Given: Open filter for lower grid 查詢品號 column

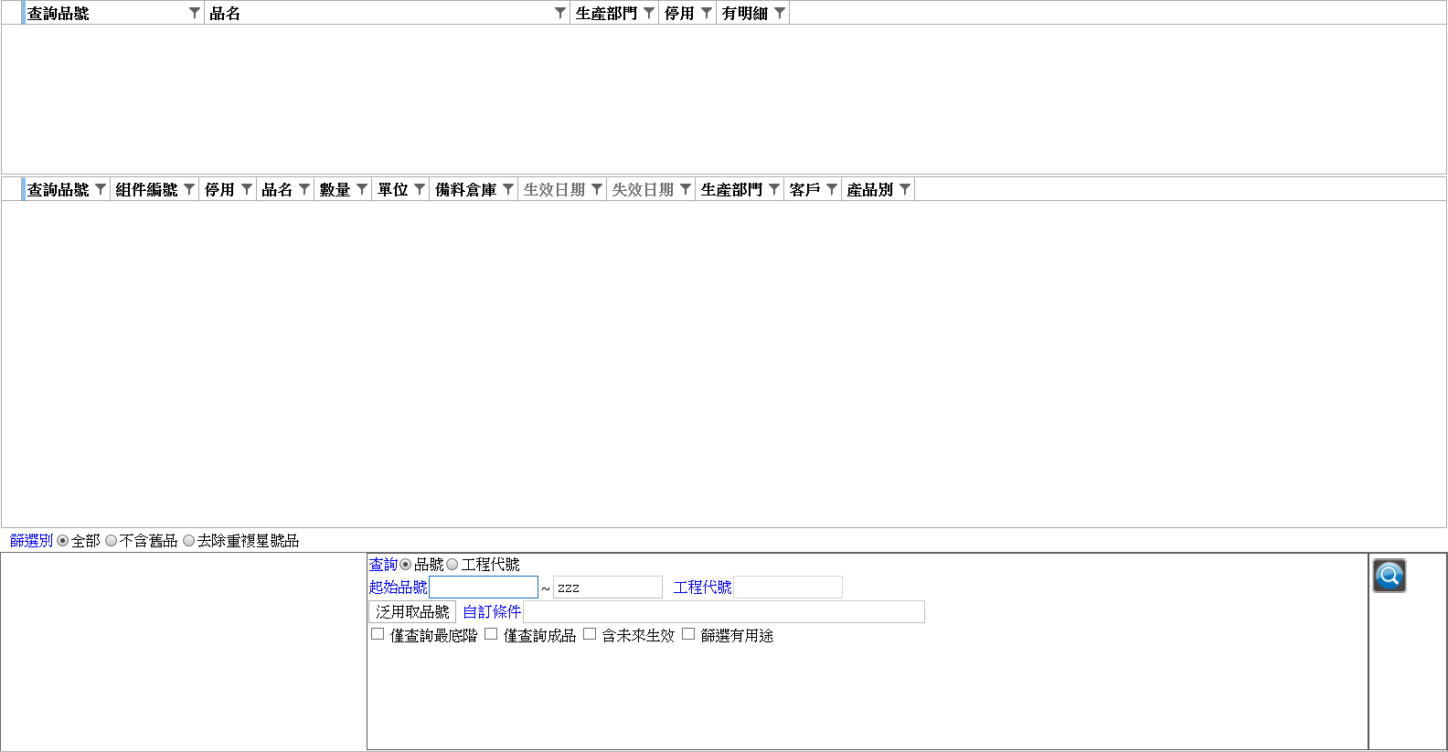Looking at the screenshot, I should tap(101, 189).
